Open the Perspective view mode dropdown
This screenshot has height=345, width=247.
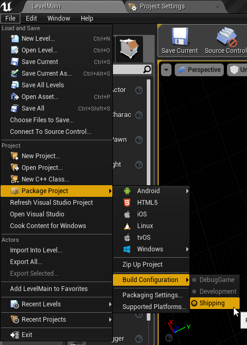pos(199,70)
